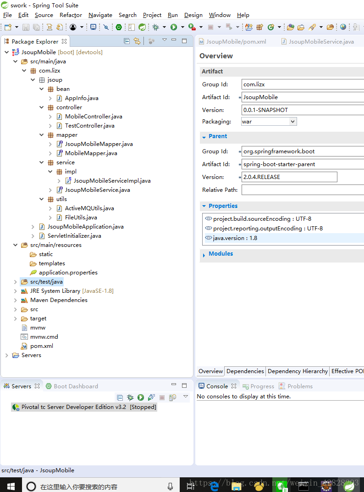Collapse the JsoupMobile project node

pyautogui.click(x=6, y=52)
